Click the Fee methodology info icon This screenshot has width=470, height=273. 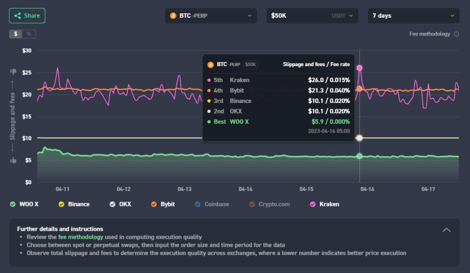coord(456,34)
